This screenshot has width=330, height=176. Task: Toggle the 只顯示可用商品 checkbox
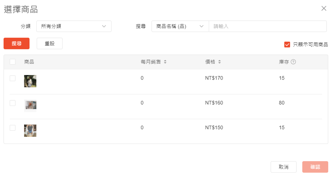[287, 45]
